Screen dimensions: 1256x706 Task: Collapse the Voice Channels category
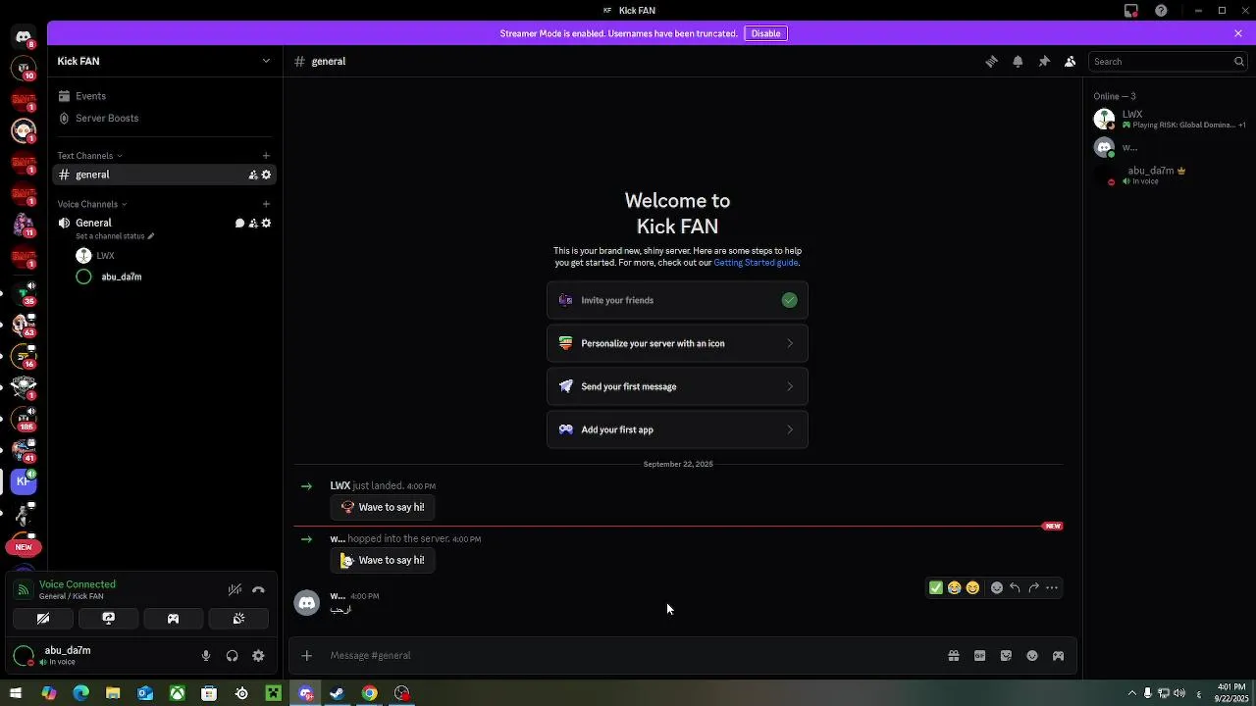(x=92, y=204)
